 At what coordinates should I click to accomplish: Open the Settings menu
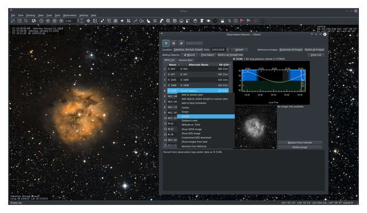click(x=84, y=16)
